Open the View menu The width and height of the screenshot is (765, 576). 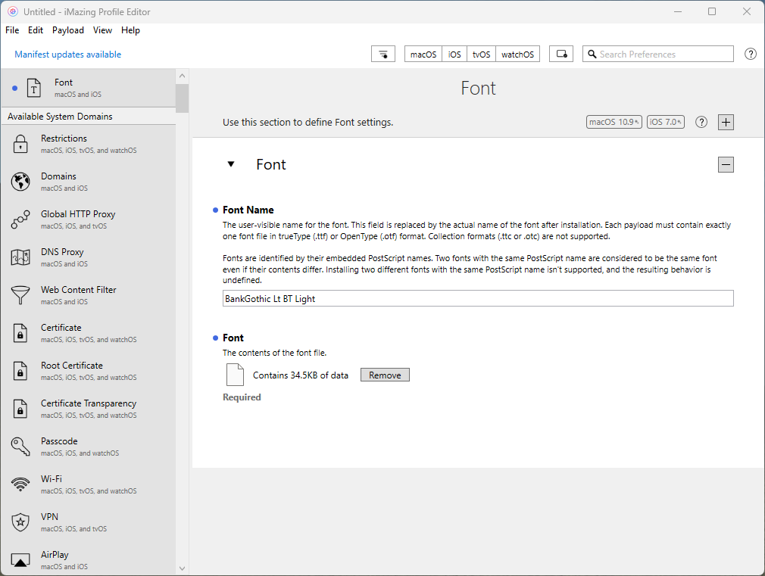coord(102,30)
